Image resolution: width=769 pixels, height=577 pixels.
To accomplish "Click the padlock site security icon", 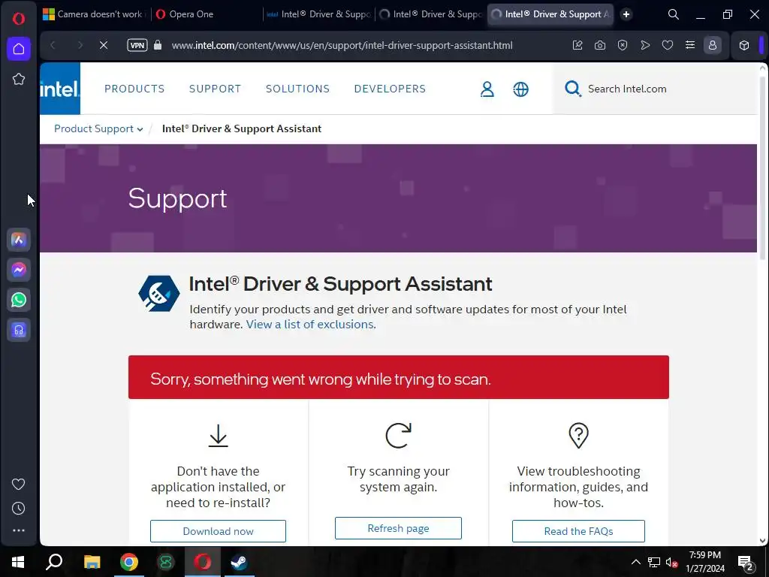I will click(x=158, y=45).
